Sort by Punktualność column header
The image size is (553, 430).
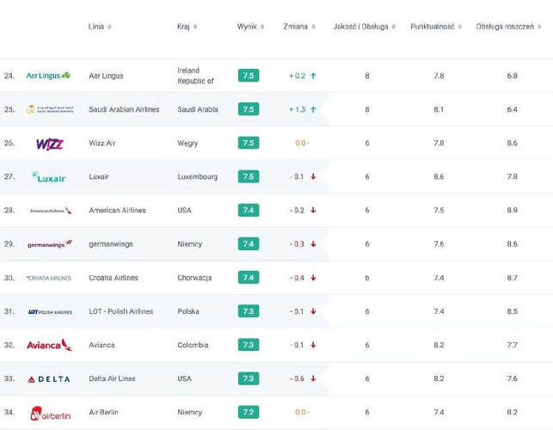pyautogui.click(x=436, y=27)
